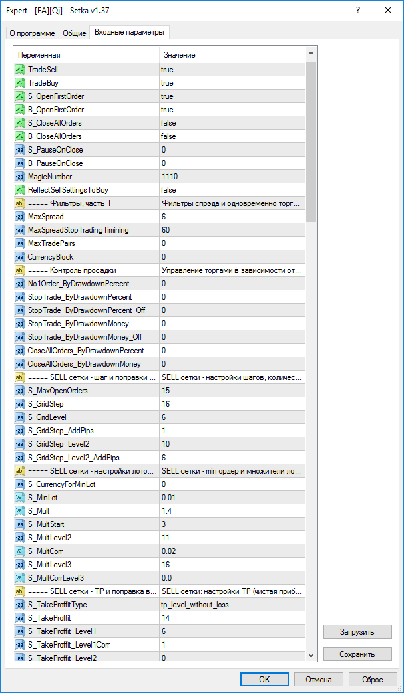Screen dimensions: 404x693
Task: Click the 'Фильтры, часть 1' string icon
Action: coord(20,203)
